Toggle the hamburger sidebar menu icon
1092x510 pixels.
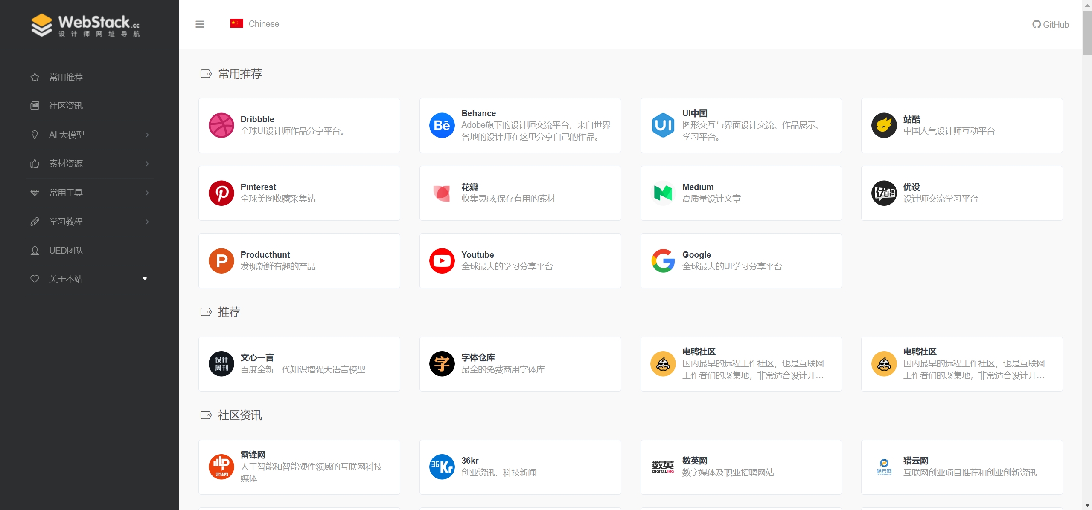click(x=200, y=24)
